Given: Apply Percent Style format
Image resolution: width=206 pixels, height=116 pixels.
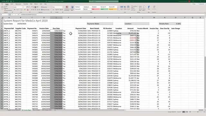Looking at the screenshot, I should click(56, 10).
